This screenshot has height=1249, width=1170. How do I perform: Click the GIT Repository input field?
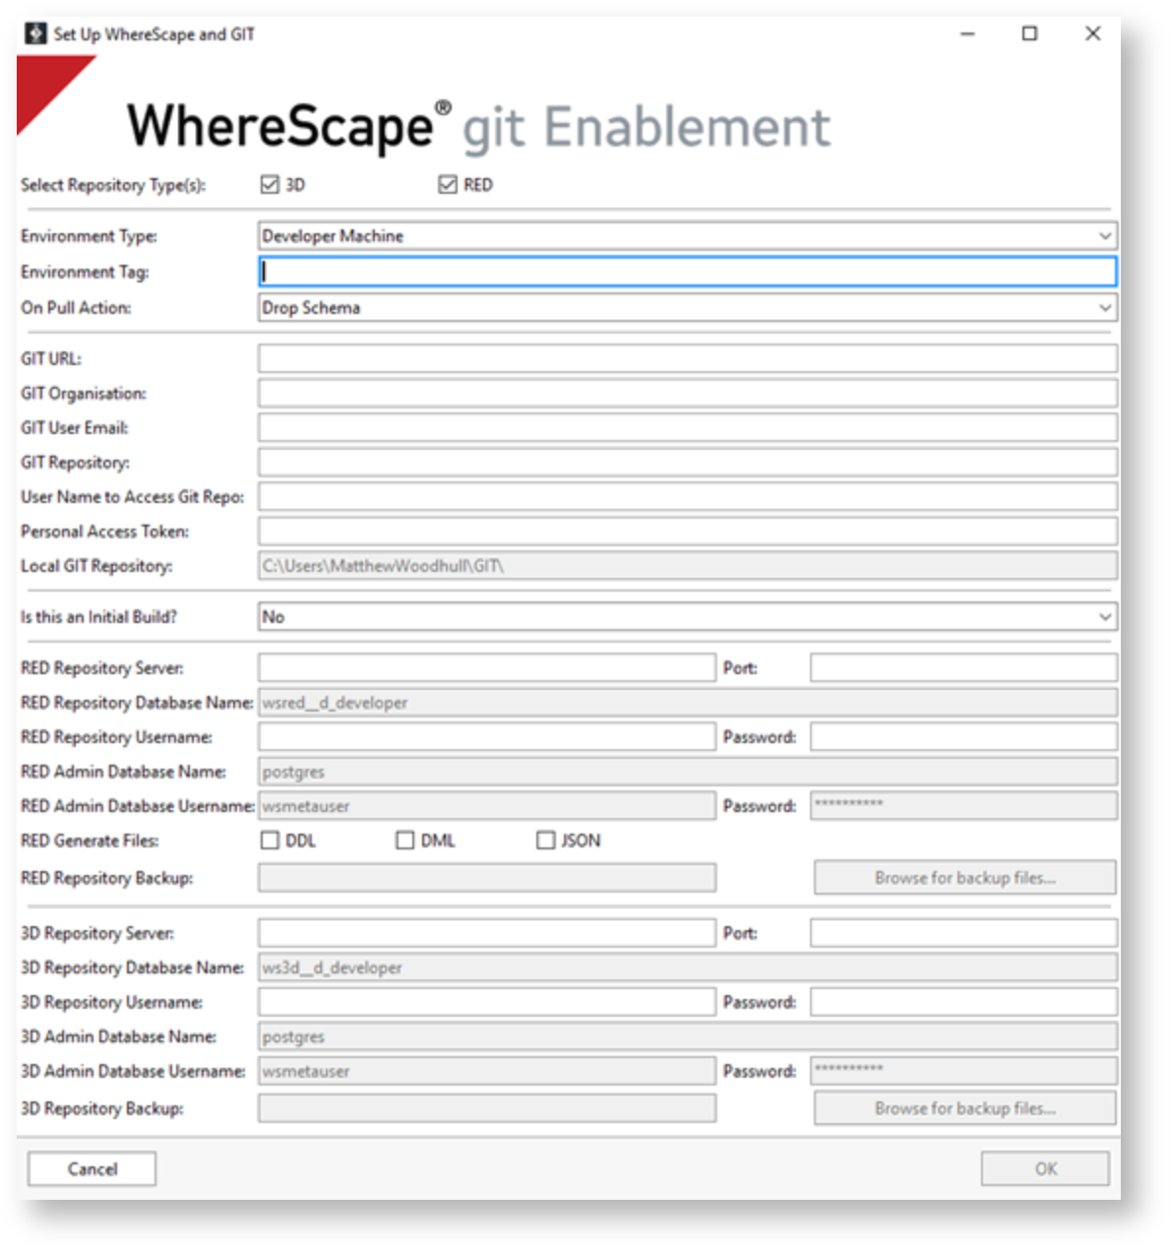[688, 463]
